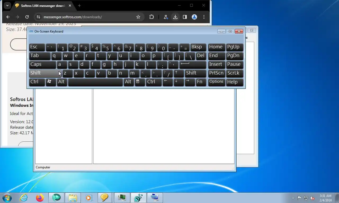Toggle the Caps key on the keyboard

coord(42,65)
